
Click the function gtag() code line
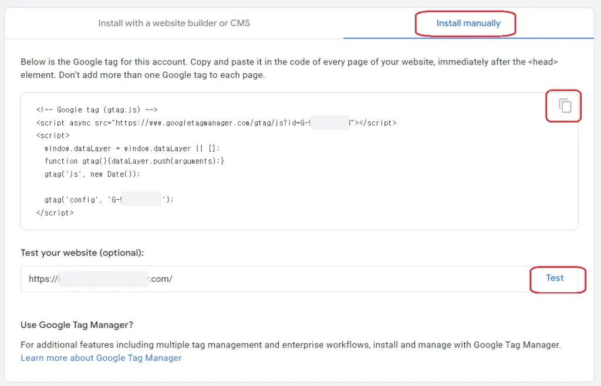(x=134, y=161)
